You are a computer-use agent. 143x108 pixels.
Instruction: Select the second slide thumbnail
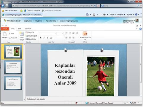click(x=13, y=67)
